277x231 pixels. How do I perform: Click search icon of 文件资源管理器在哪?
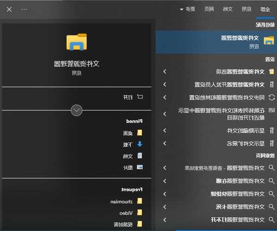click(271, 181)
